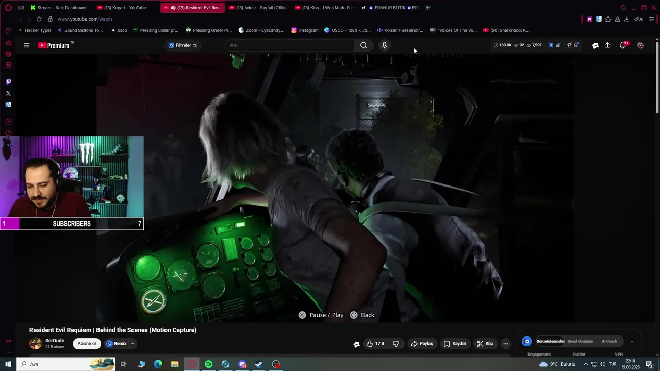Select the AI Coach tab

609,341
